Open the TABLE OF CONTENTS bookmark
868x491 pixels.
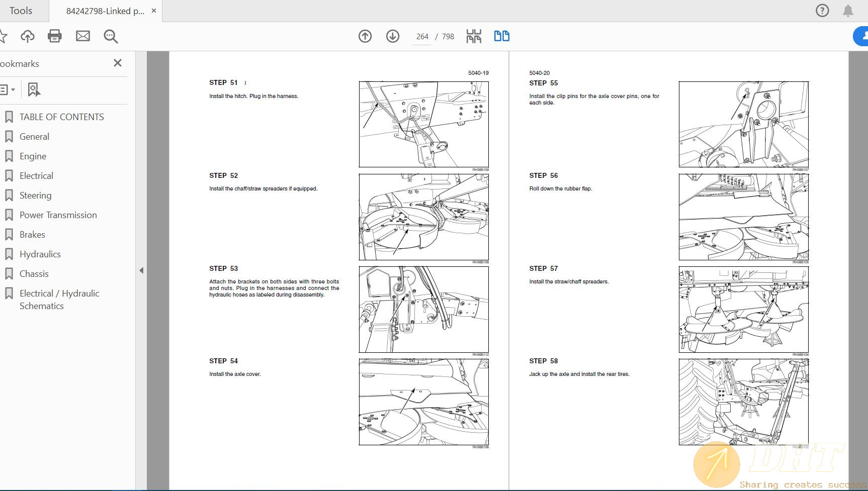[61, 117]
